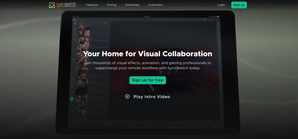Click the Your Home for Visual Collaboration heading

pyautogui.click(x=148, y=54)
